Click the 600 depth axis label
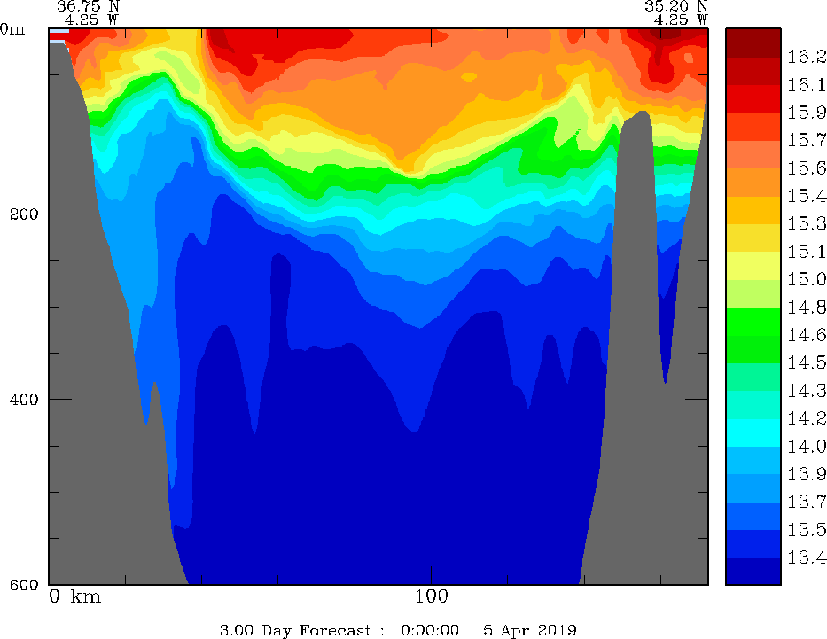This screenshot has width=827, height=639. point(24,585)
